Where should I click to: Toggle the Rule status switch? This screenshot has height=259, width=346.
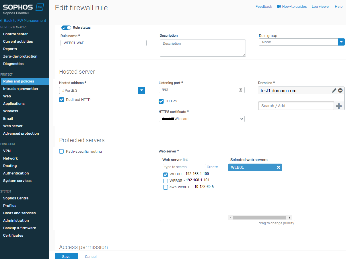point(66,28)
